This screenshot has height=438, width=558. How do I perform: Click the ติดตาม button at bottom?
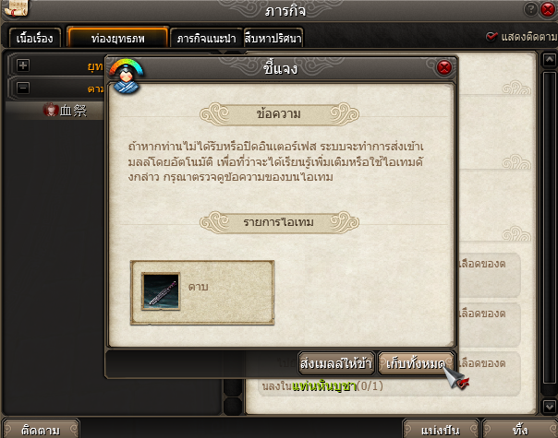pyautogui.click(x=41, y=429)
